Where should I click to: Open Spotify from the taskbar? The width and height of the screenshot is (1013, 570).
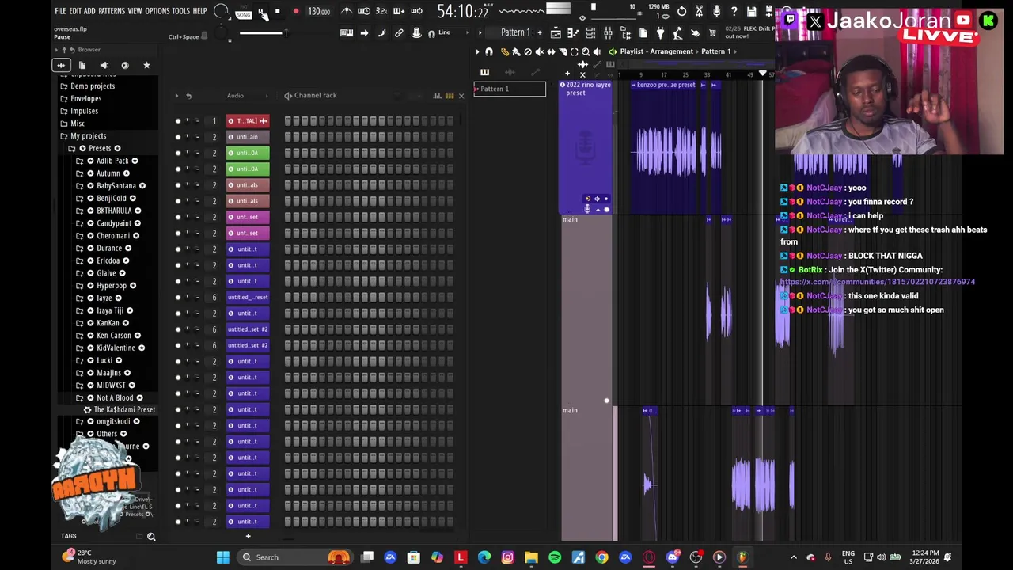555,557
